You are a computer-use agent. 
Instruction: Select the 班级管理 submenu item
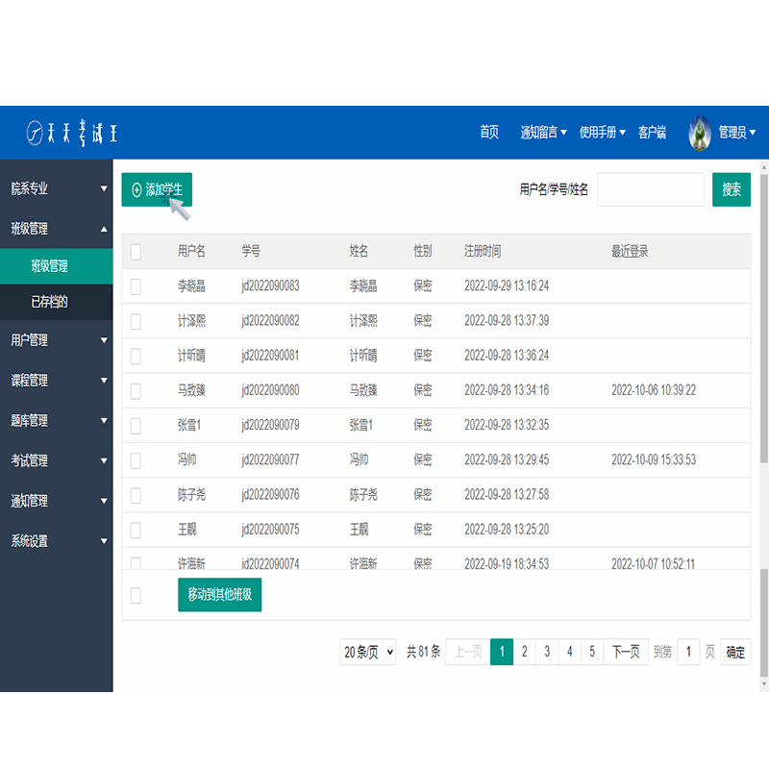[57, 266]
